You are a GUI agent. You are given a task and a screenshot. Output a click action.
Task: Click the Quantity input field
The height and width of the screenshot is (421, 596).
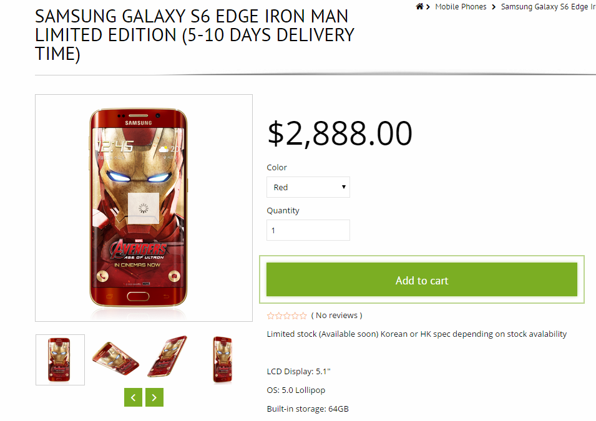click(x=308, y=230)
